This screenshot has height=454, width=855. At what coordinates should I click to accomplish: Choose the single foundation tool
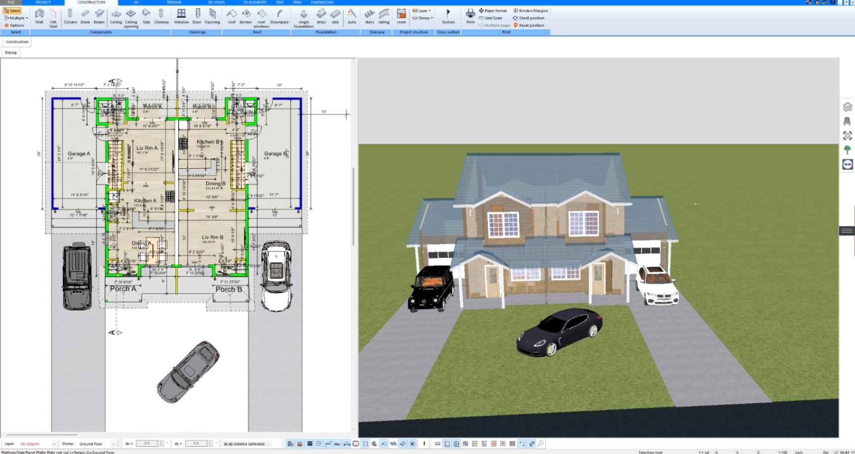click(304, 18)
